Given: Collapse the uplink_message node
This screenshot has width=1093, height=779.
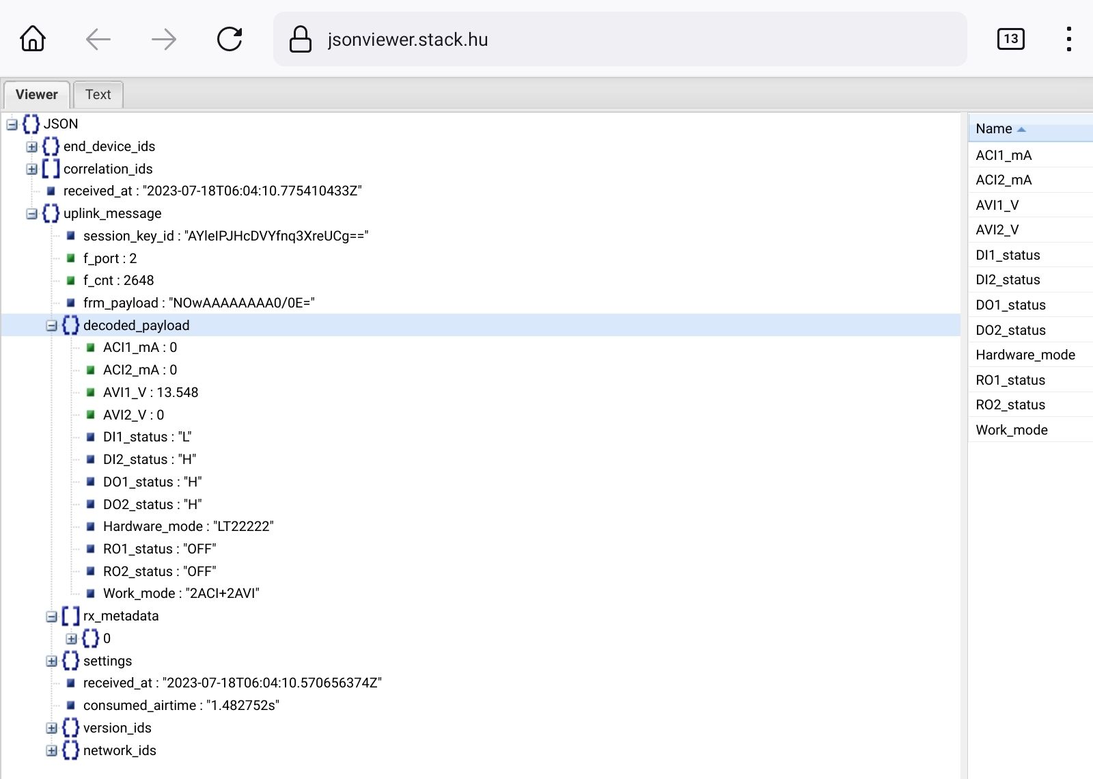Looking at the screenshot, I should coord(31,214).
